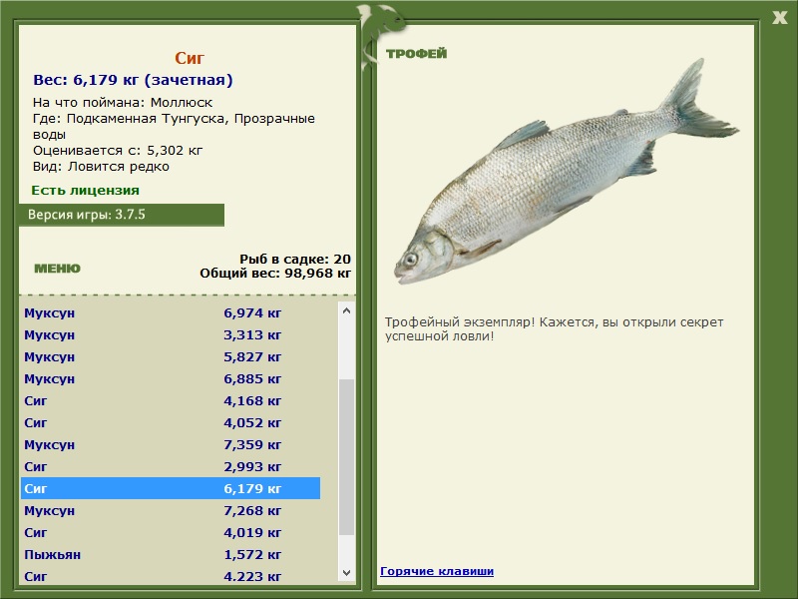Viewport: 798px width, 599px height.
Task: Click the Оценивается с: 5,302 кг line
Action: click(x=118, y=151)
